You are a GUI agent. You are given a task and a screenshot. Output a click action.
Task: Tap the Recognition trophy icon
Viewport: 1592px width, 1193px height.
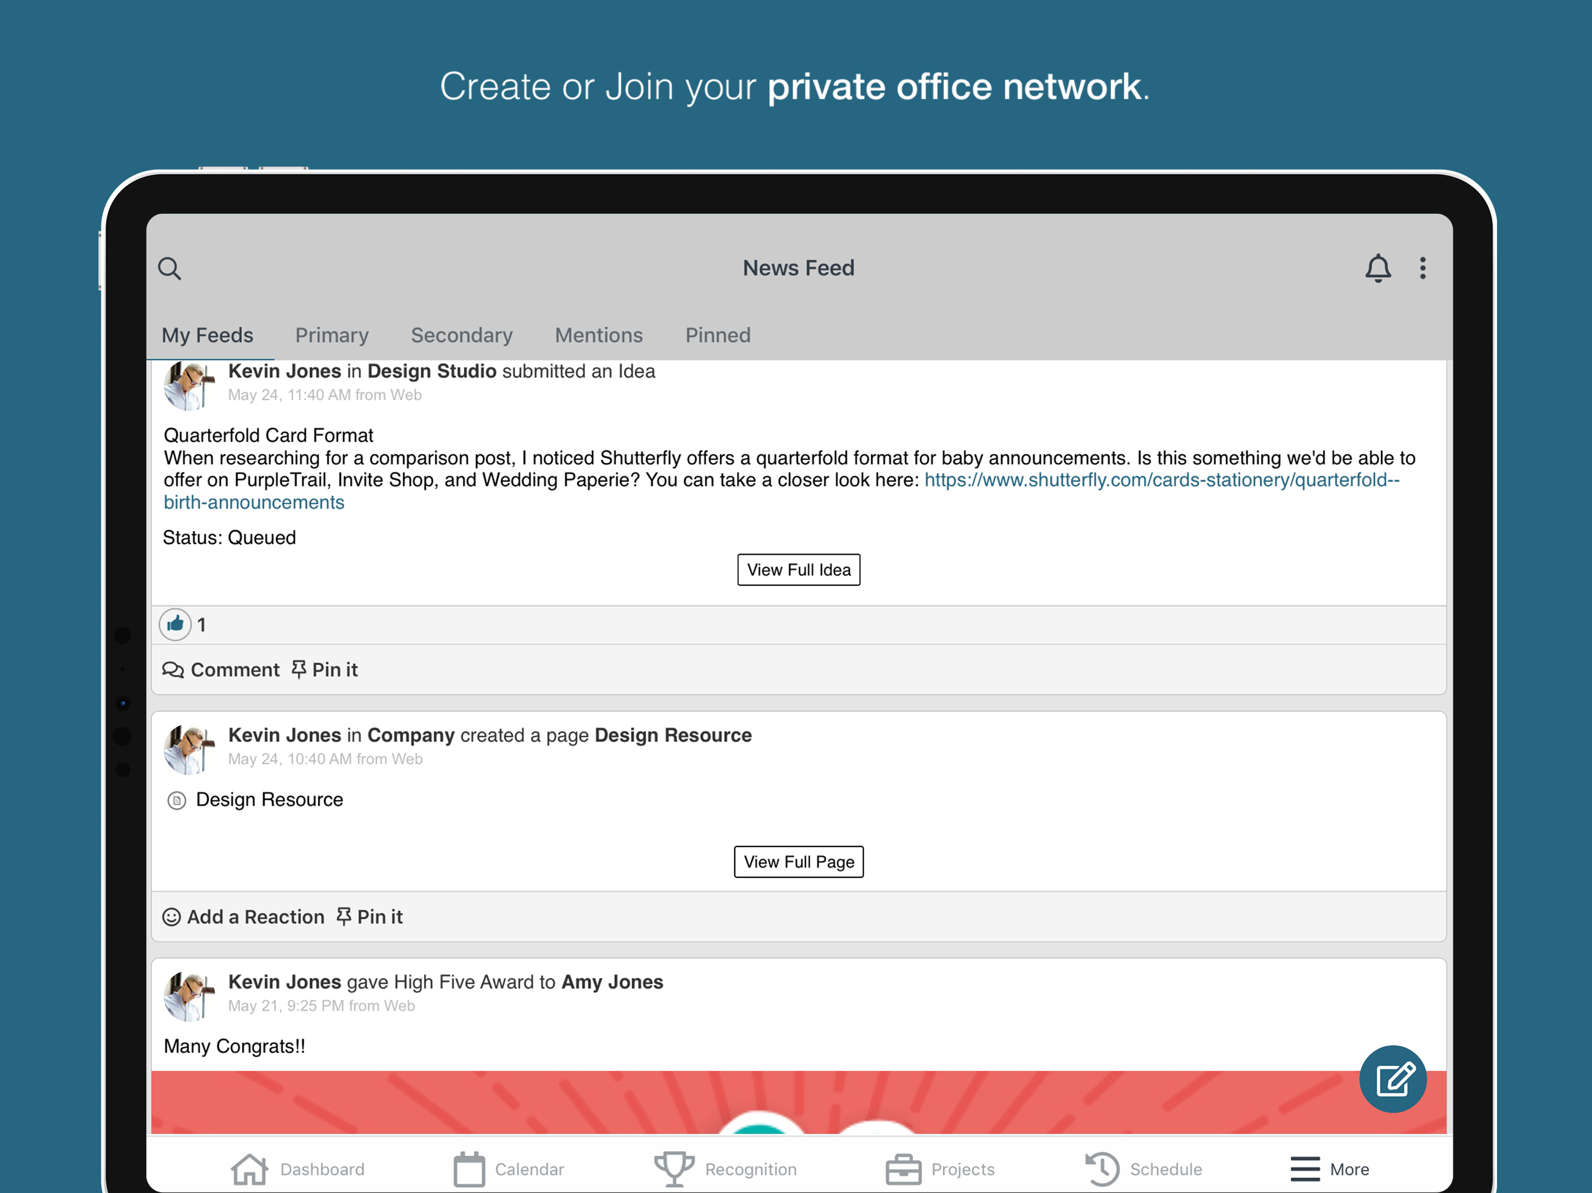[674, 1169]
